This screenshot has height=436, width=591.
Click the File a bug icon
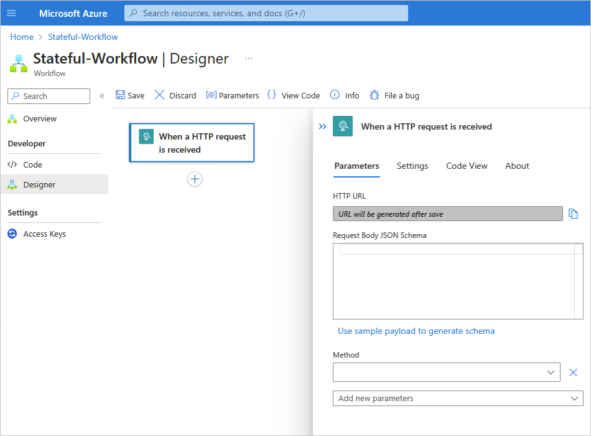[x=375, y=95]
